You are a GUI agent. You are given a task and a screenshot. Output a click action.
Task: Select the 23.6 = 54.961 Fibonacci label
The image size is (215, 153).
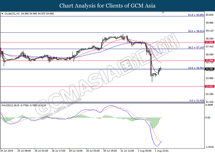pos(196,68)
